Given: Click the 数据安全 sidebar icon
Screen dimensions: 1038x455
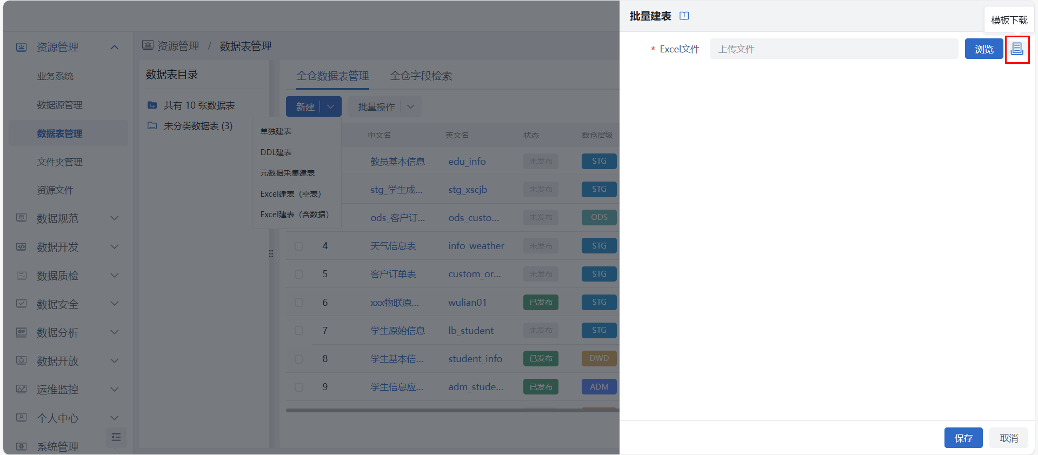Looking at the screenshot, I should pos(21,304).
